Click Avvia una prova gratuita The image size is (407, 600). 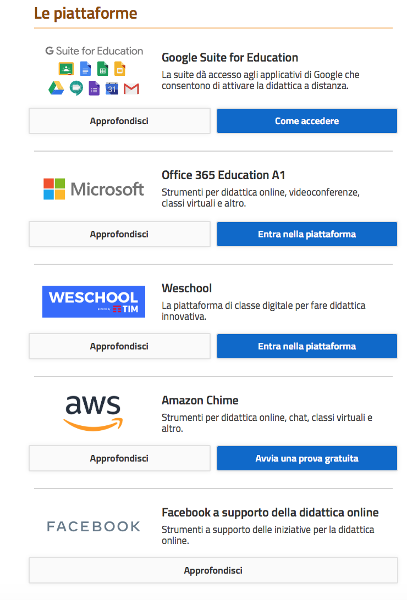(x=307, y=458)
